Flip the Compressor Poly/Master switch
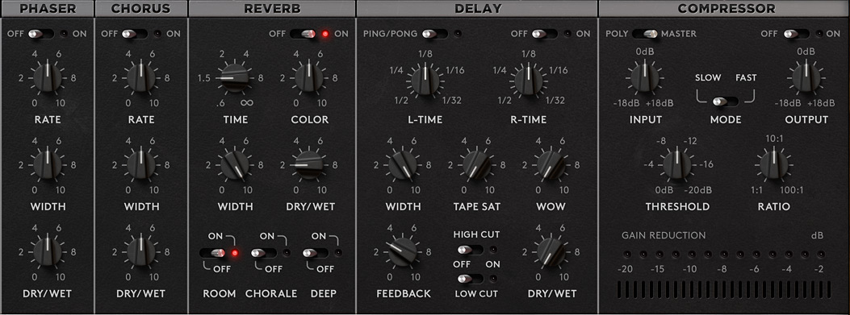Viewport: 850px width, 315px height. point(645,34)
